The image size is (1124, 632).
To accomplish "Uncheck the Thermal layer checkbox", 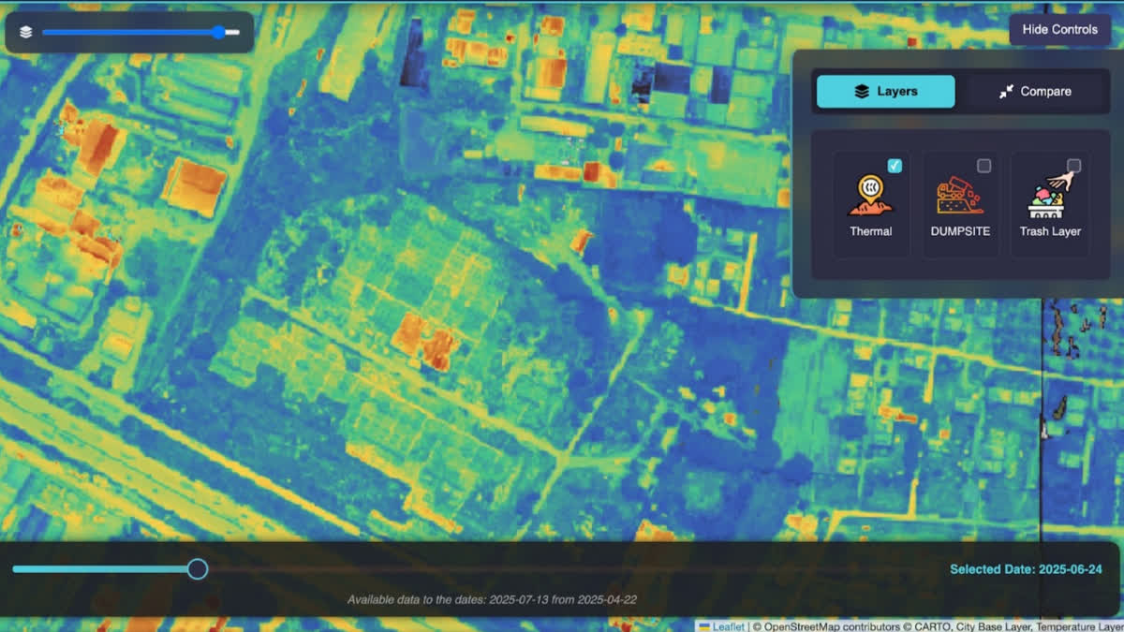I will point(895,166).
